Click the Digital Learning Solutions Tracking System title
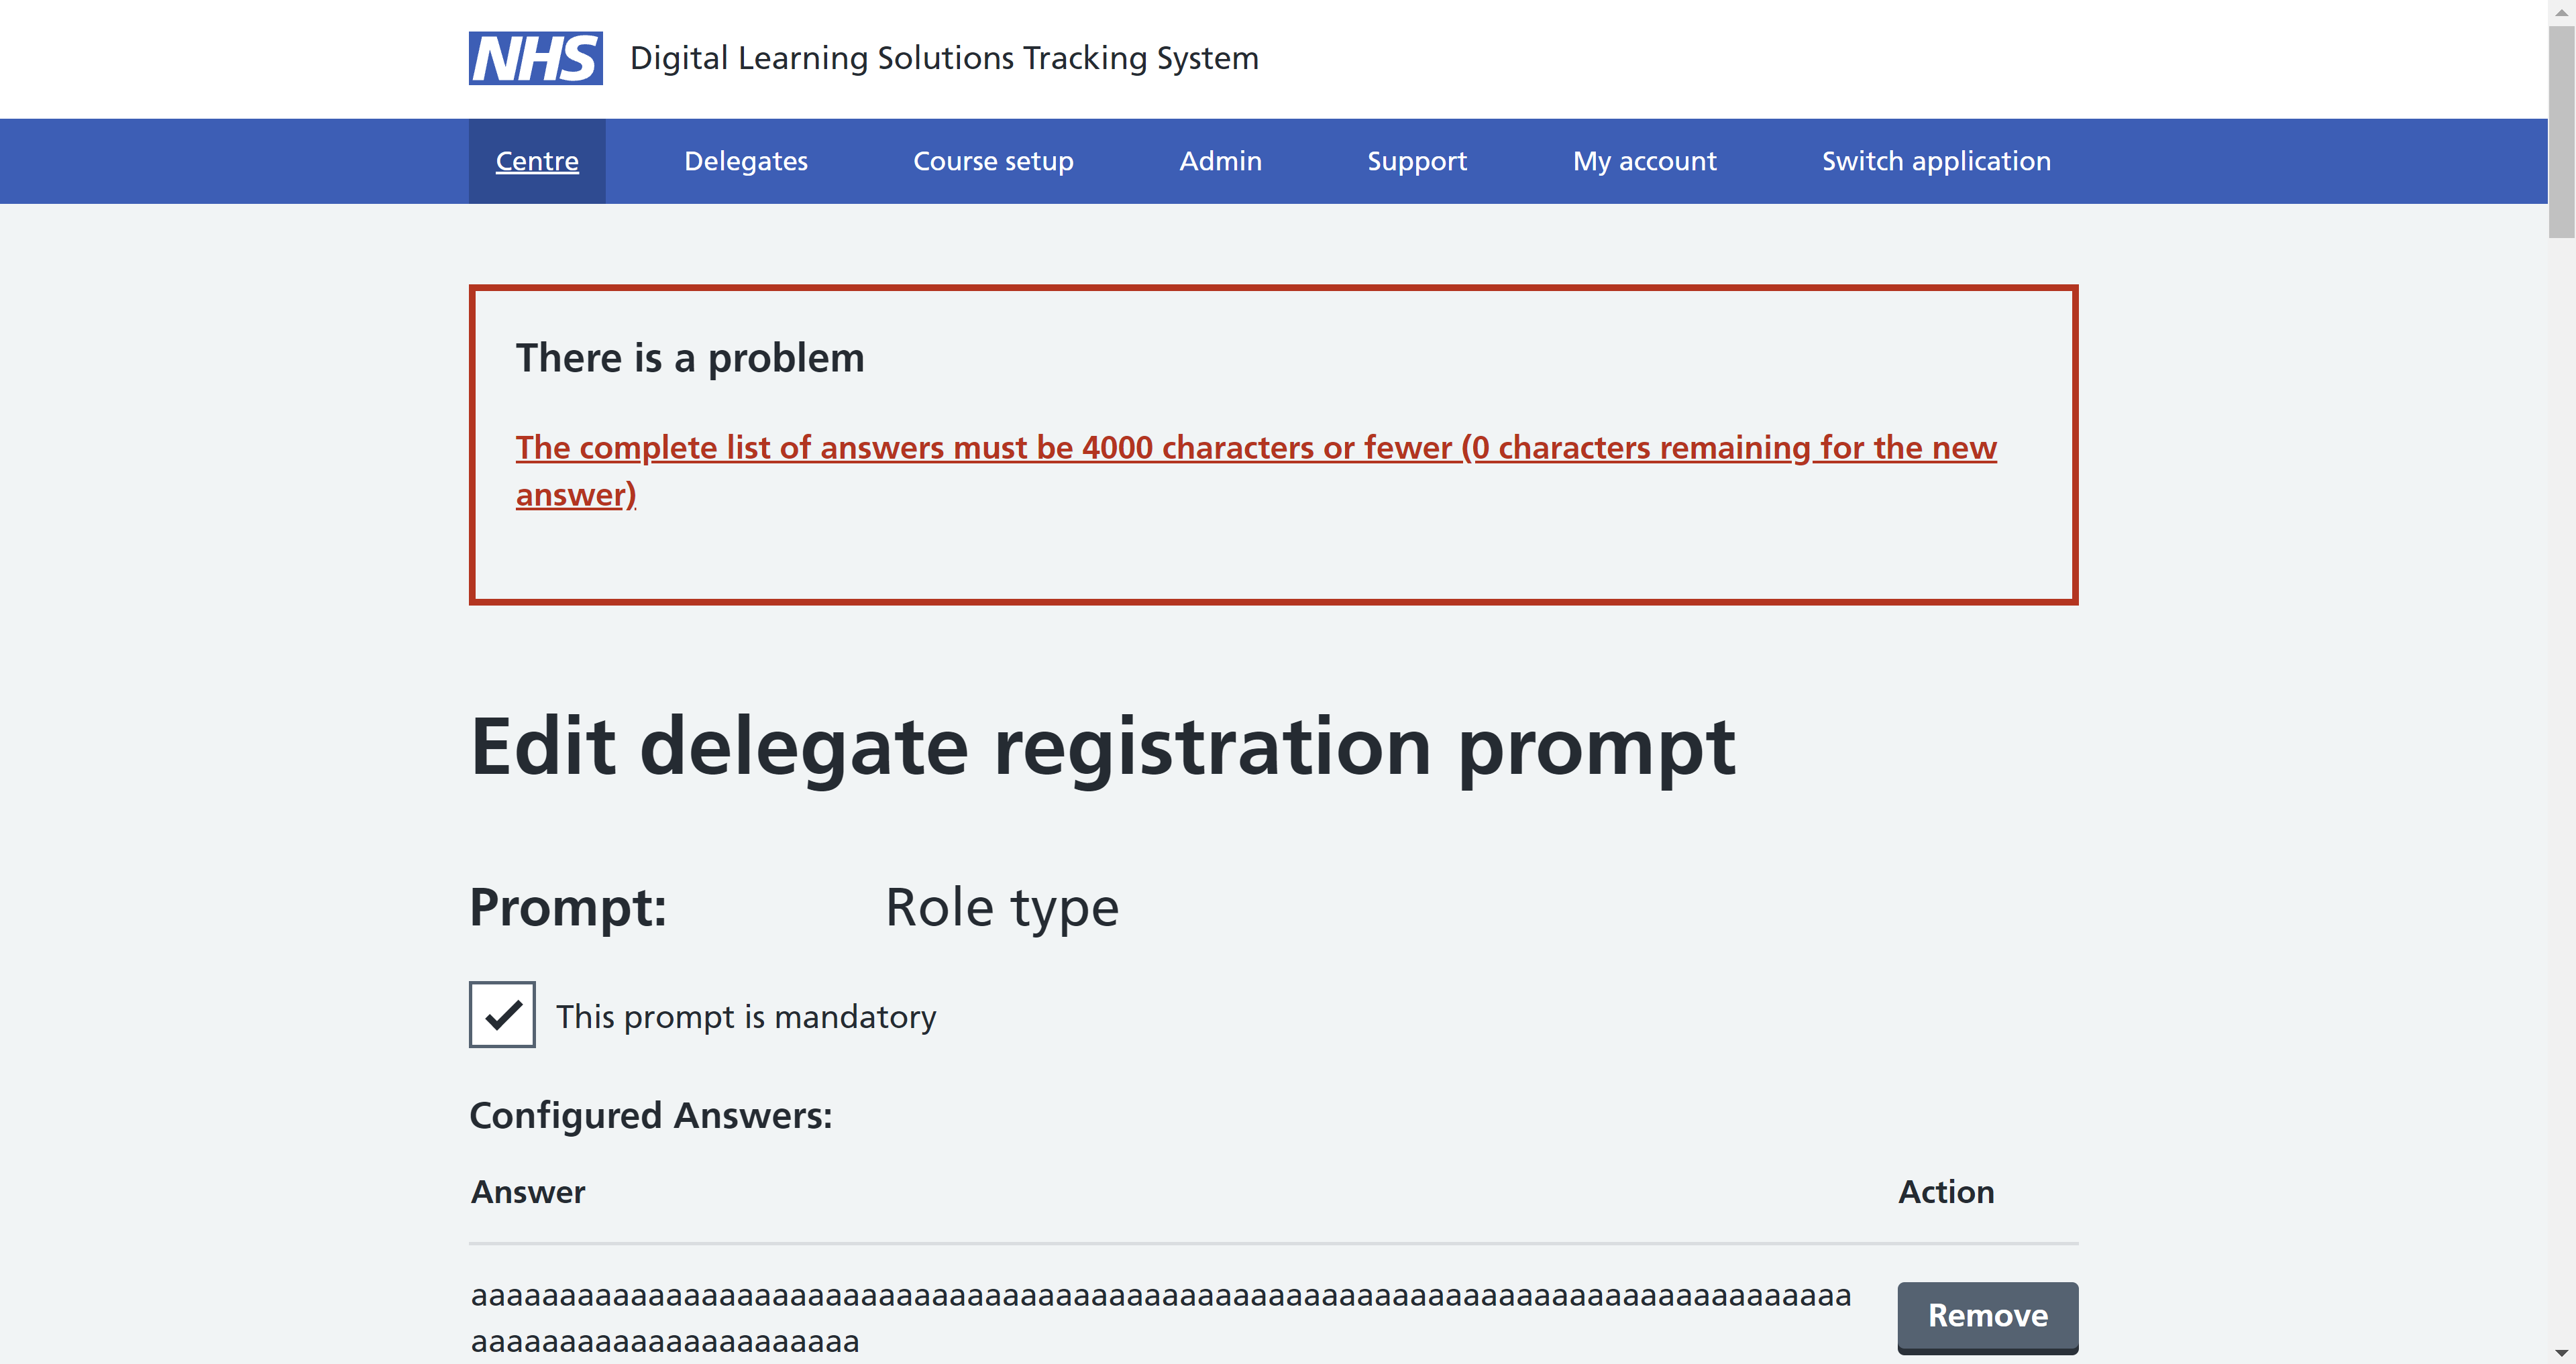 [943, 58]
